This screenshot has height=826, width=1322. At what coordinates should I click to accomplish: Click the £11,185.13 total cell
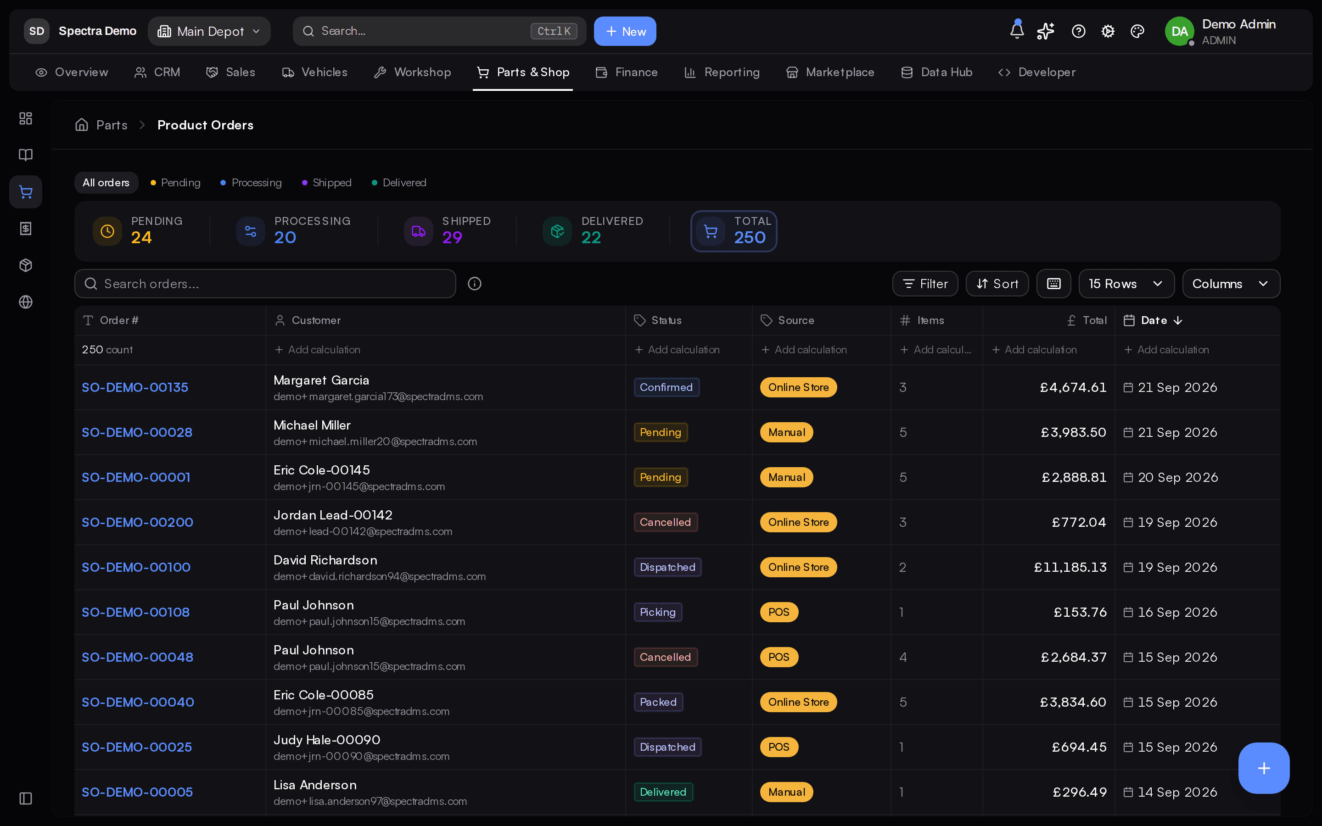[x=1070, y=567]
